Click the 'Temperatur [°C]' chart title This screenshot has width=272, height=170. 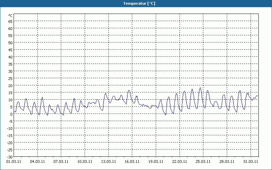(x=139, y=3)
